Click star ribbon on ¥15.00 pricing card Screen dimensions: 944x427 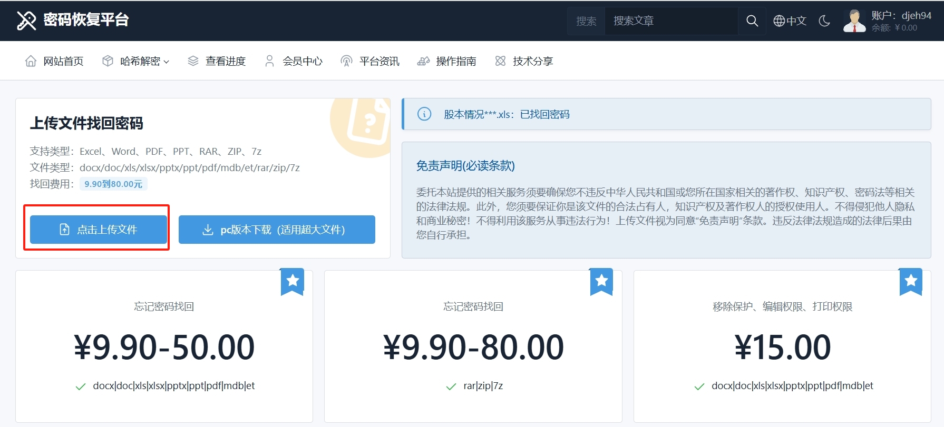[910, 281]
